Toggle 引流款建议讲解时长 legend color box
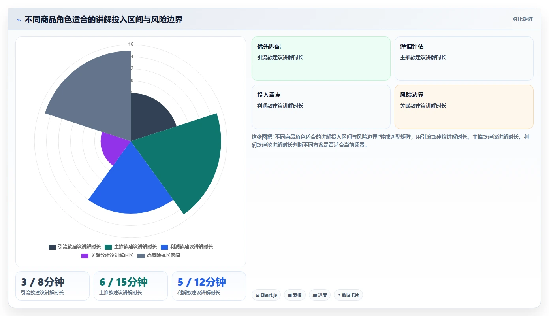549x316 pixels. (x=52, y=247)
